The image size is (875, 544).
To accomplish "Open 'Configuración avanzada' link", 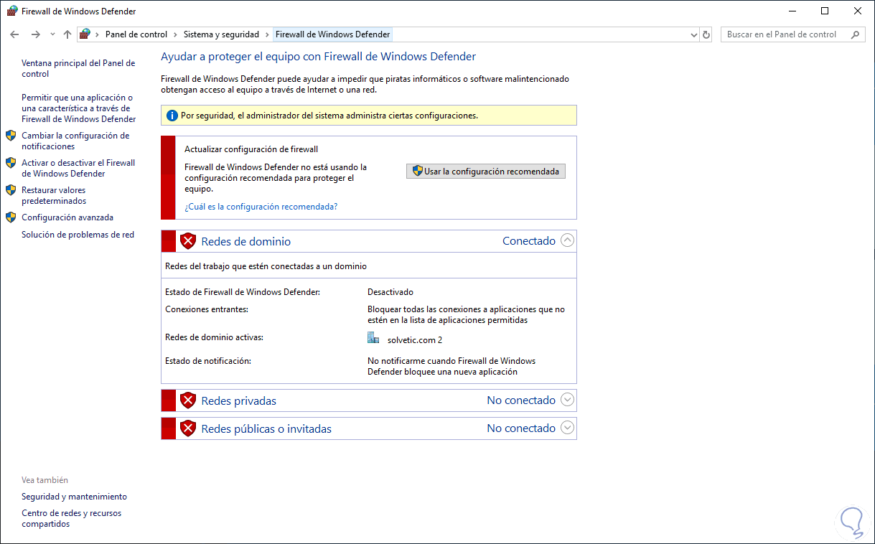I will point(67,217).
